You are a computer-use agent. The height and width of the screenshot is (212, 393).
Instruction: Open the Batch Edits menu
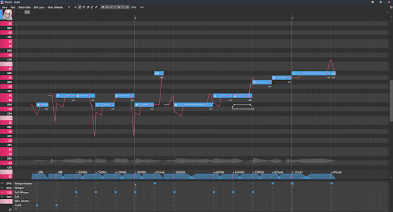pos(24,7)
